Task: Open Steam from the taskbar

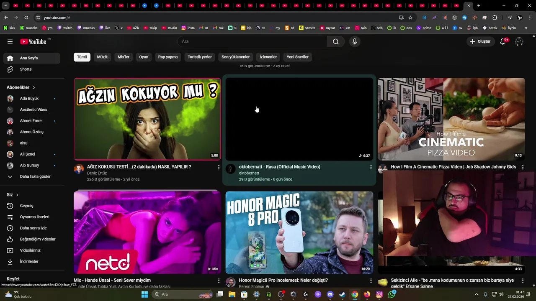Action: pyautogui.click(x=342, y=294)
